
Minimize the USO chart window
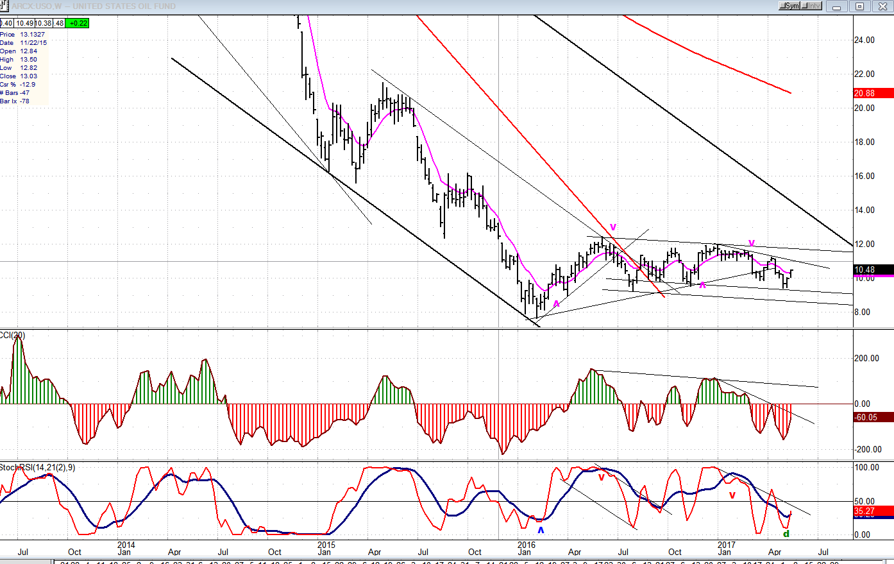(x=837, y=6)
